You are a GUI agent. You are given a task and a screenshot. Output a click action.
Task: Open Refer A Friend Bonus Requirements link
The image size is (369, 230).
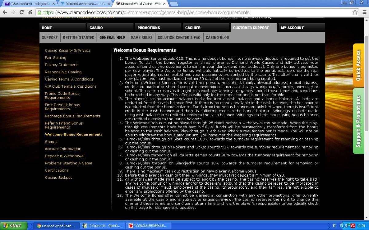[x=64, y=125]
